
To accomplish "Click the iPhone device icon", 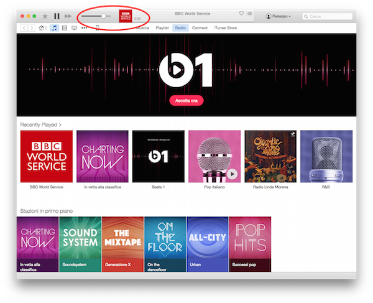I will coord(98,28).
